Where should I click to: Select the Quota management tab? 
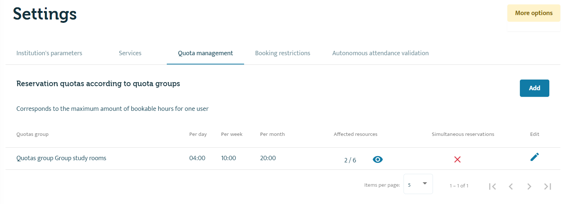coord(205,53)
